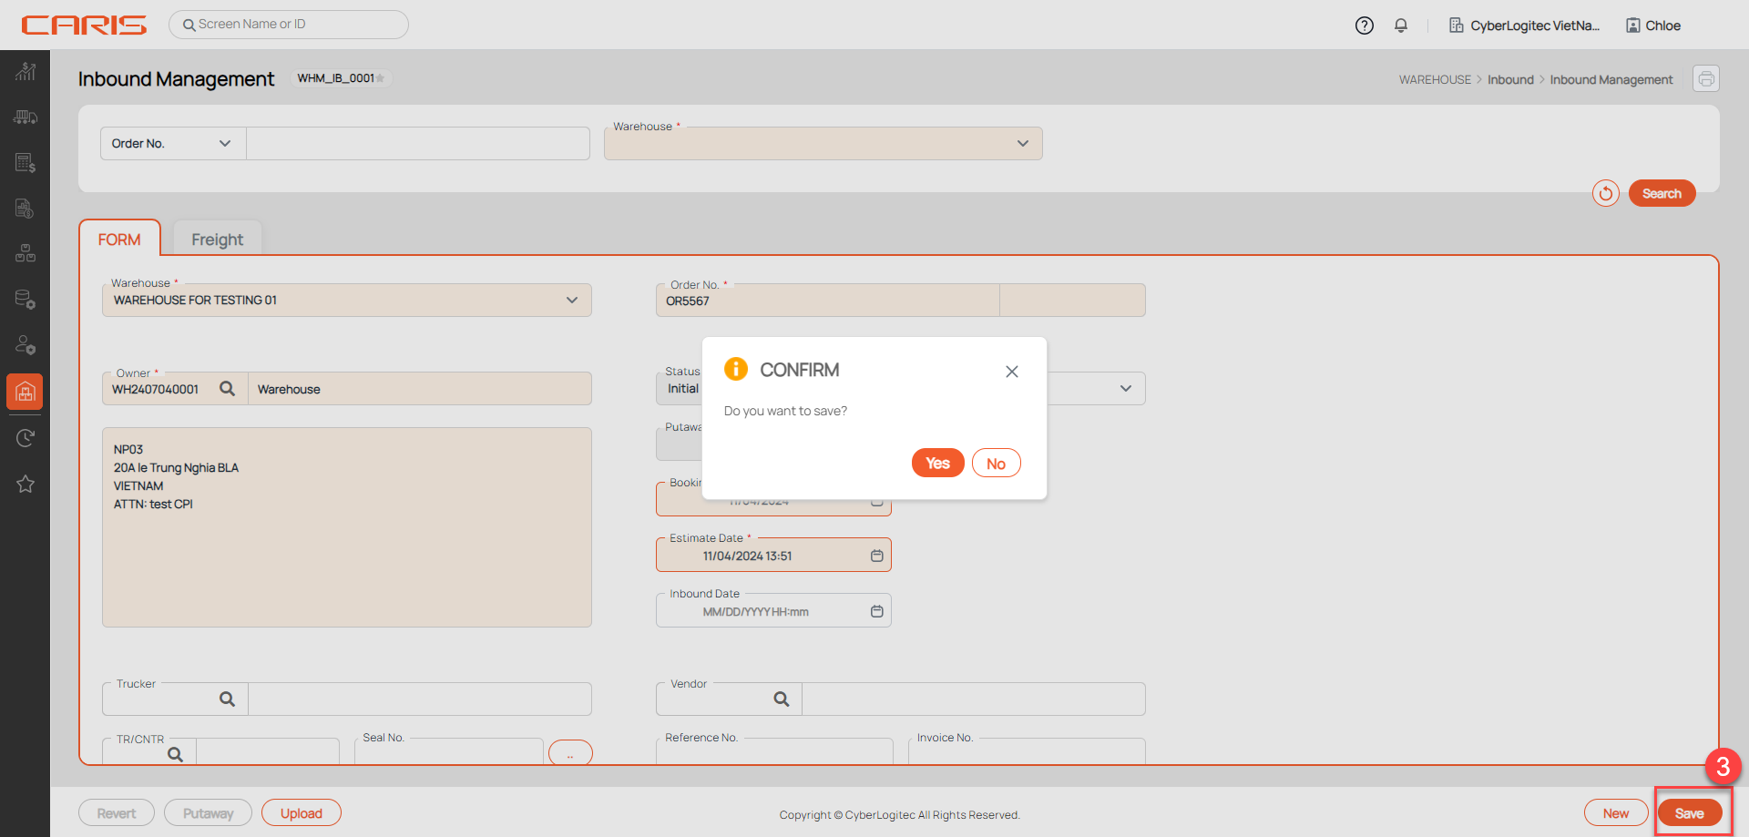
Task: Select the FORM tab
Action: (x=119, y=240)
